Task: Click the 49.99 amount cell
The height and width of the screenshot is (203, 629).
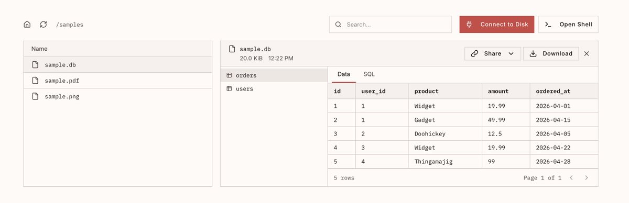Action: tap(506, 120)
